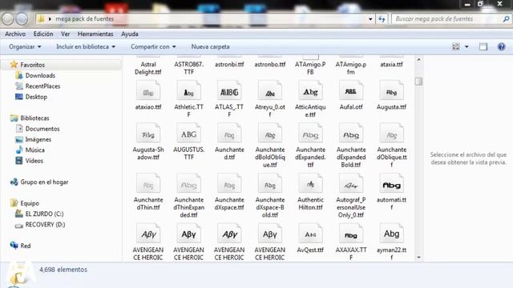The width and height of the screenshot is (513, 288).
Task: Select the AunchantedThin.ttf font icon
Action: point(148,183)
